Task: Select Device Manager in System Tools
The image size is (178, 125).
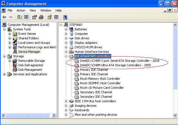Action: tap(29, 52)
